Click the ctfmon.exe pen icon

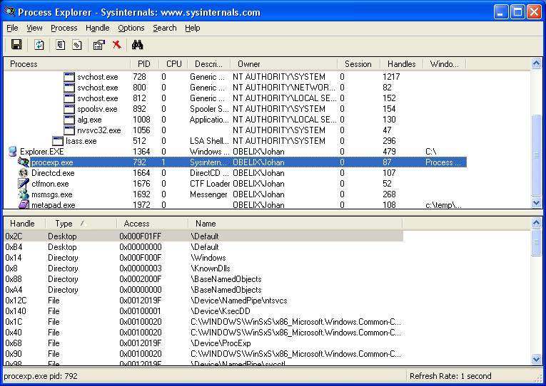click(x=24, y=184)
